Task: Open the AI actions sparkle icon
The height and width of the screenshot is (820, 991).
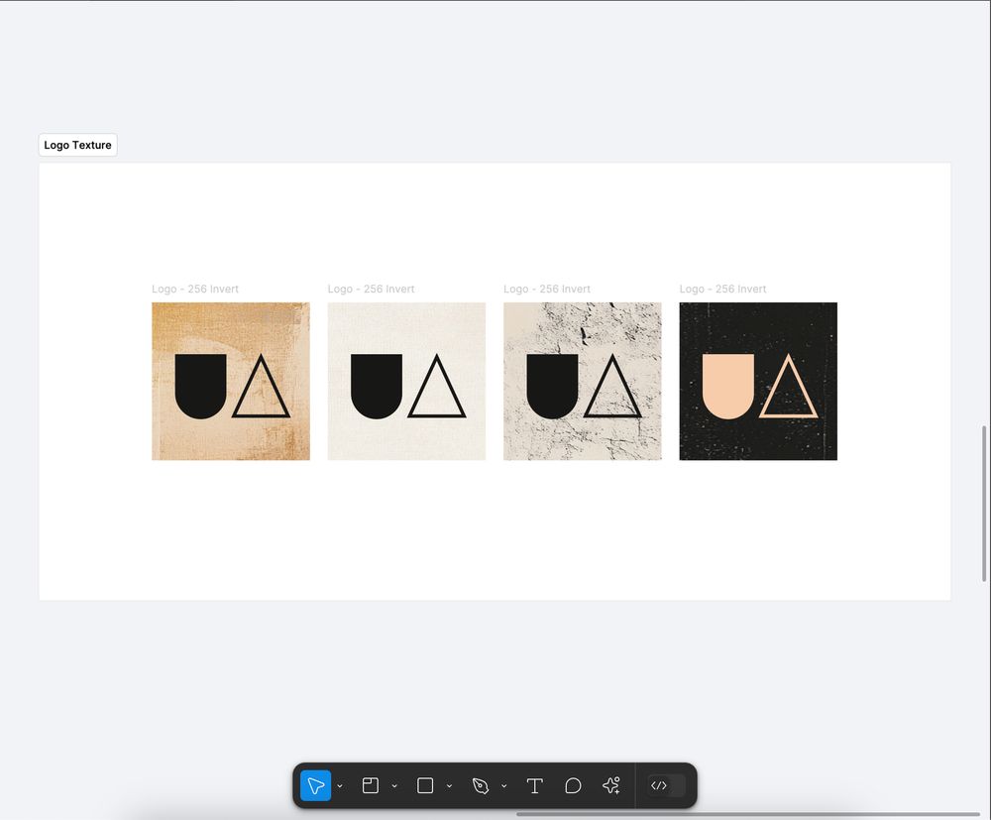Action: click(611, 785)
